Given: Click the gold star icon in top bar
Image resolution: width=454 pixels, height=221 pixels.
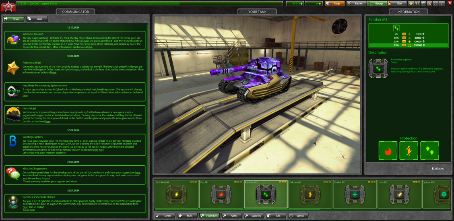Looking at the screenshot, I should pyautogui.click(x=411, y=3).
